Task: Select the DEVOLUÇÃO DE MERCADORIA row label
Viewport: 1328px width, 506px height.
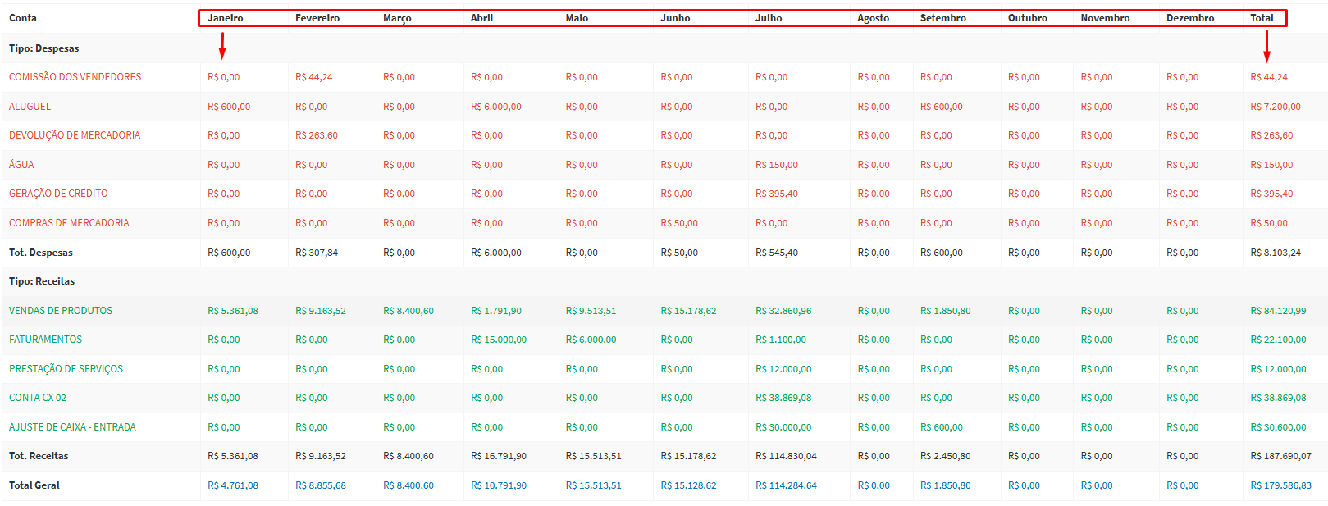Action: [75, 135]
